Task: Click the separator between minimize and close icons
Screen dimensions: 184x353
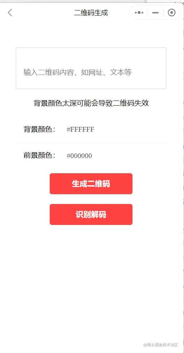Action: tap(163, 13)
